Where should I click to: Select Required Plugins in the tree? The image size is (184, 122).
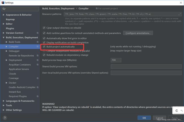click(18, 96)
